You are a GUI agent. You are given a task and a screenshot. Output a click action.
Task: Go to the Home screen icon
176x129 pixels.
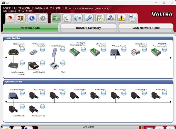(10, 18)
